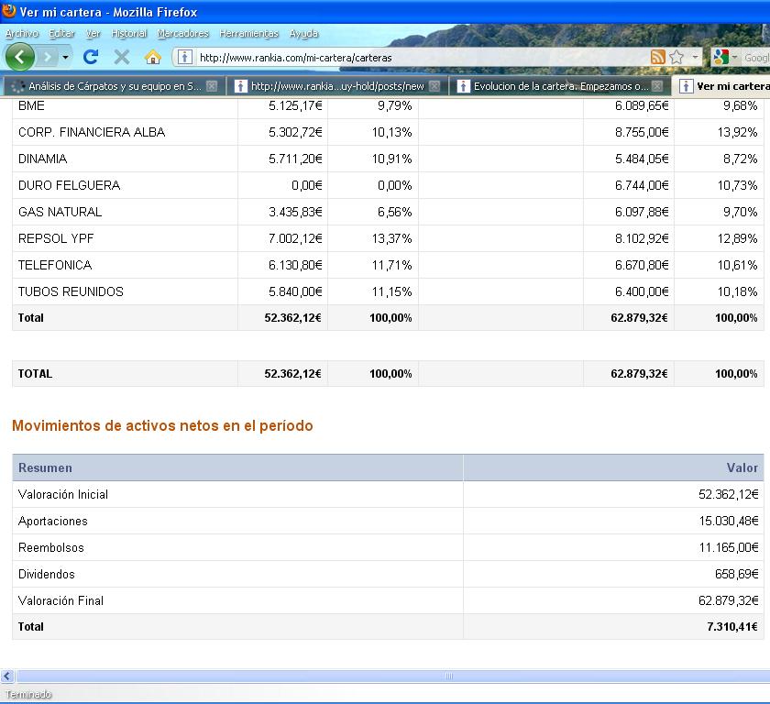The height and width of the screenshot is (704, 770).
Task: Reload the page with the refresh icon
Action: 91,57
